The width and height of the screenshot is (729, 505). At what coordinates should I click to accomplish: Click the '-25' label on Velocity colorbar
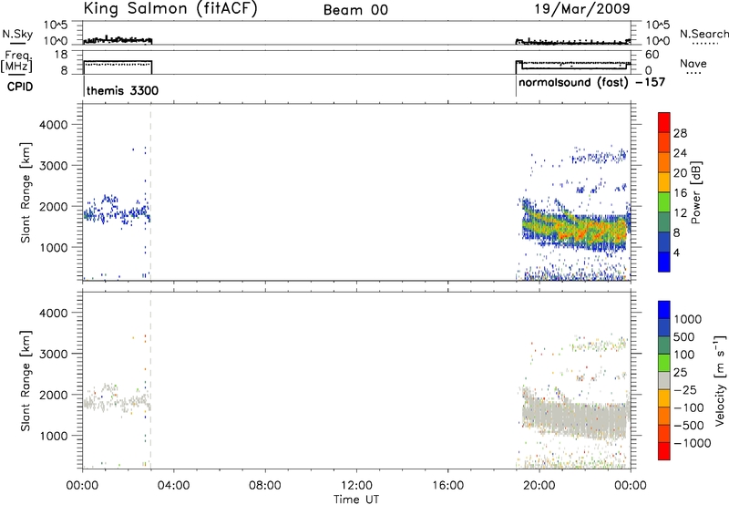(685, 389)
